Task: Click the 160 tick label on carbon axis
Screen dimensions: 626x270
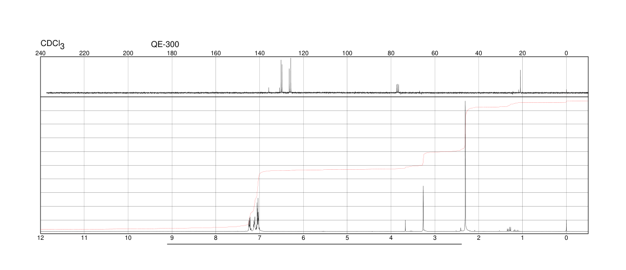Action: tap(216, 53)
